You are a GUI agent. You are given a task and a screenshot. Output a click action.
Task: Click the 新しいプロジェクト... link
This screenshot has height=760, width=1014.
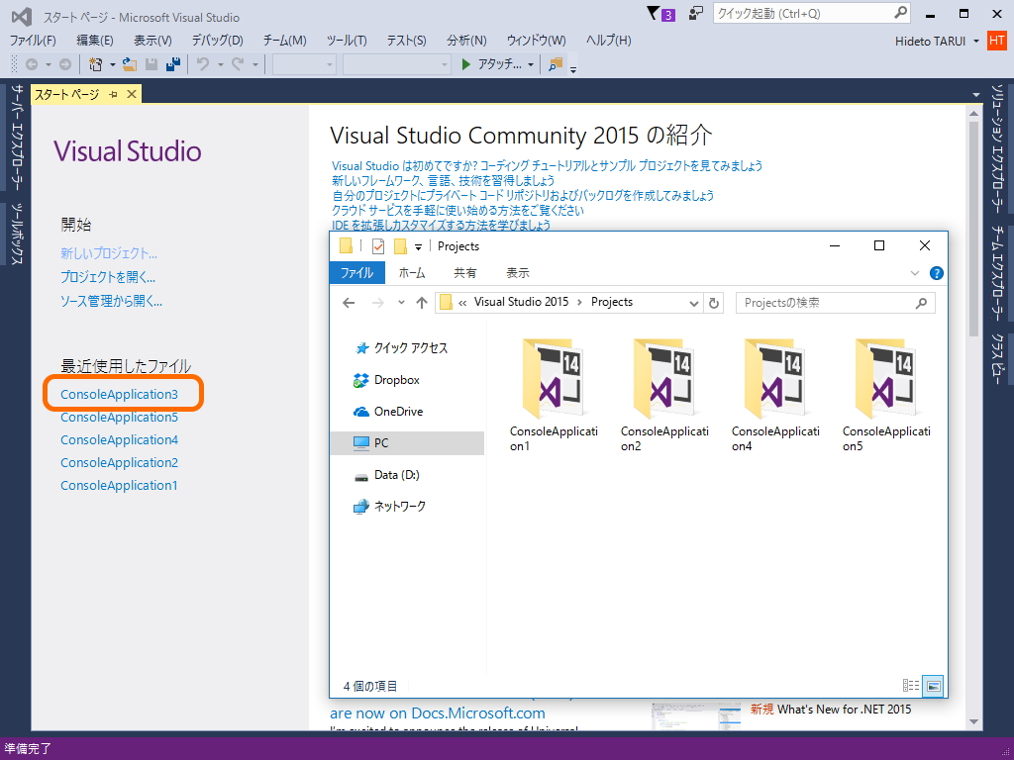(109, 253)
